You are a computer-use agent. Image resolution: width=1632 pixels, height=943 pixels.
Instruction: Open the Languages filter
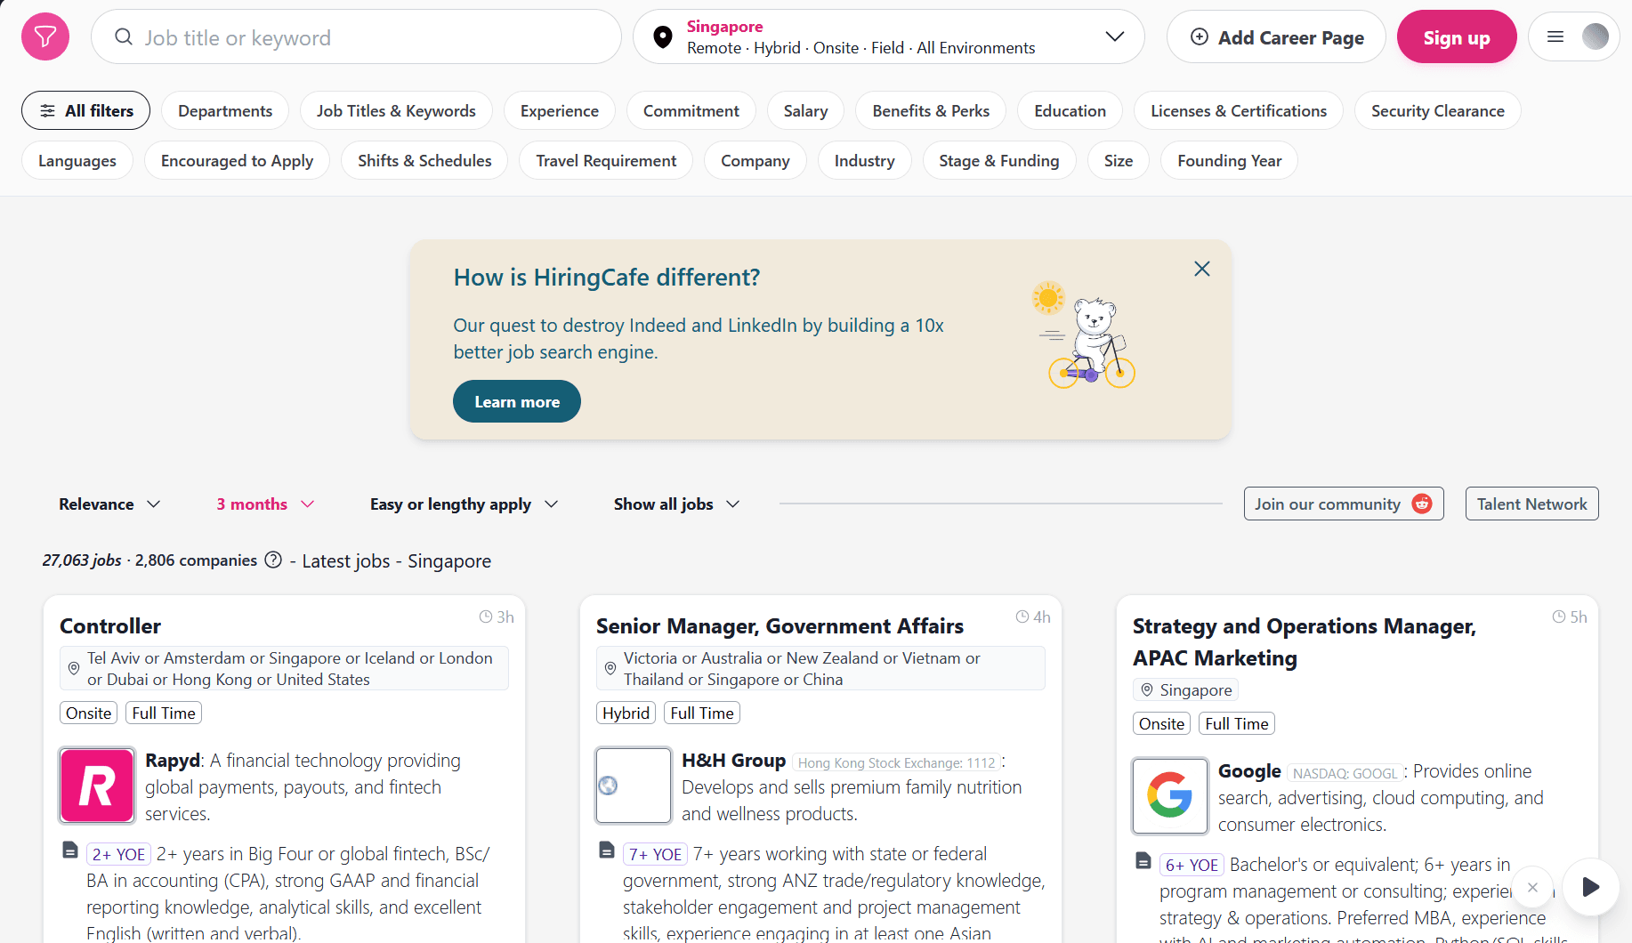(77, 160)
